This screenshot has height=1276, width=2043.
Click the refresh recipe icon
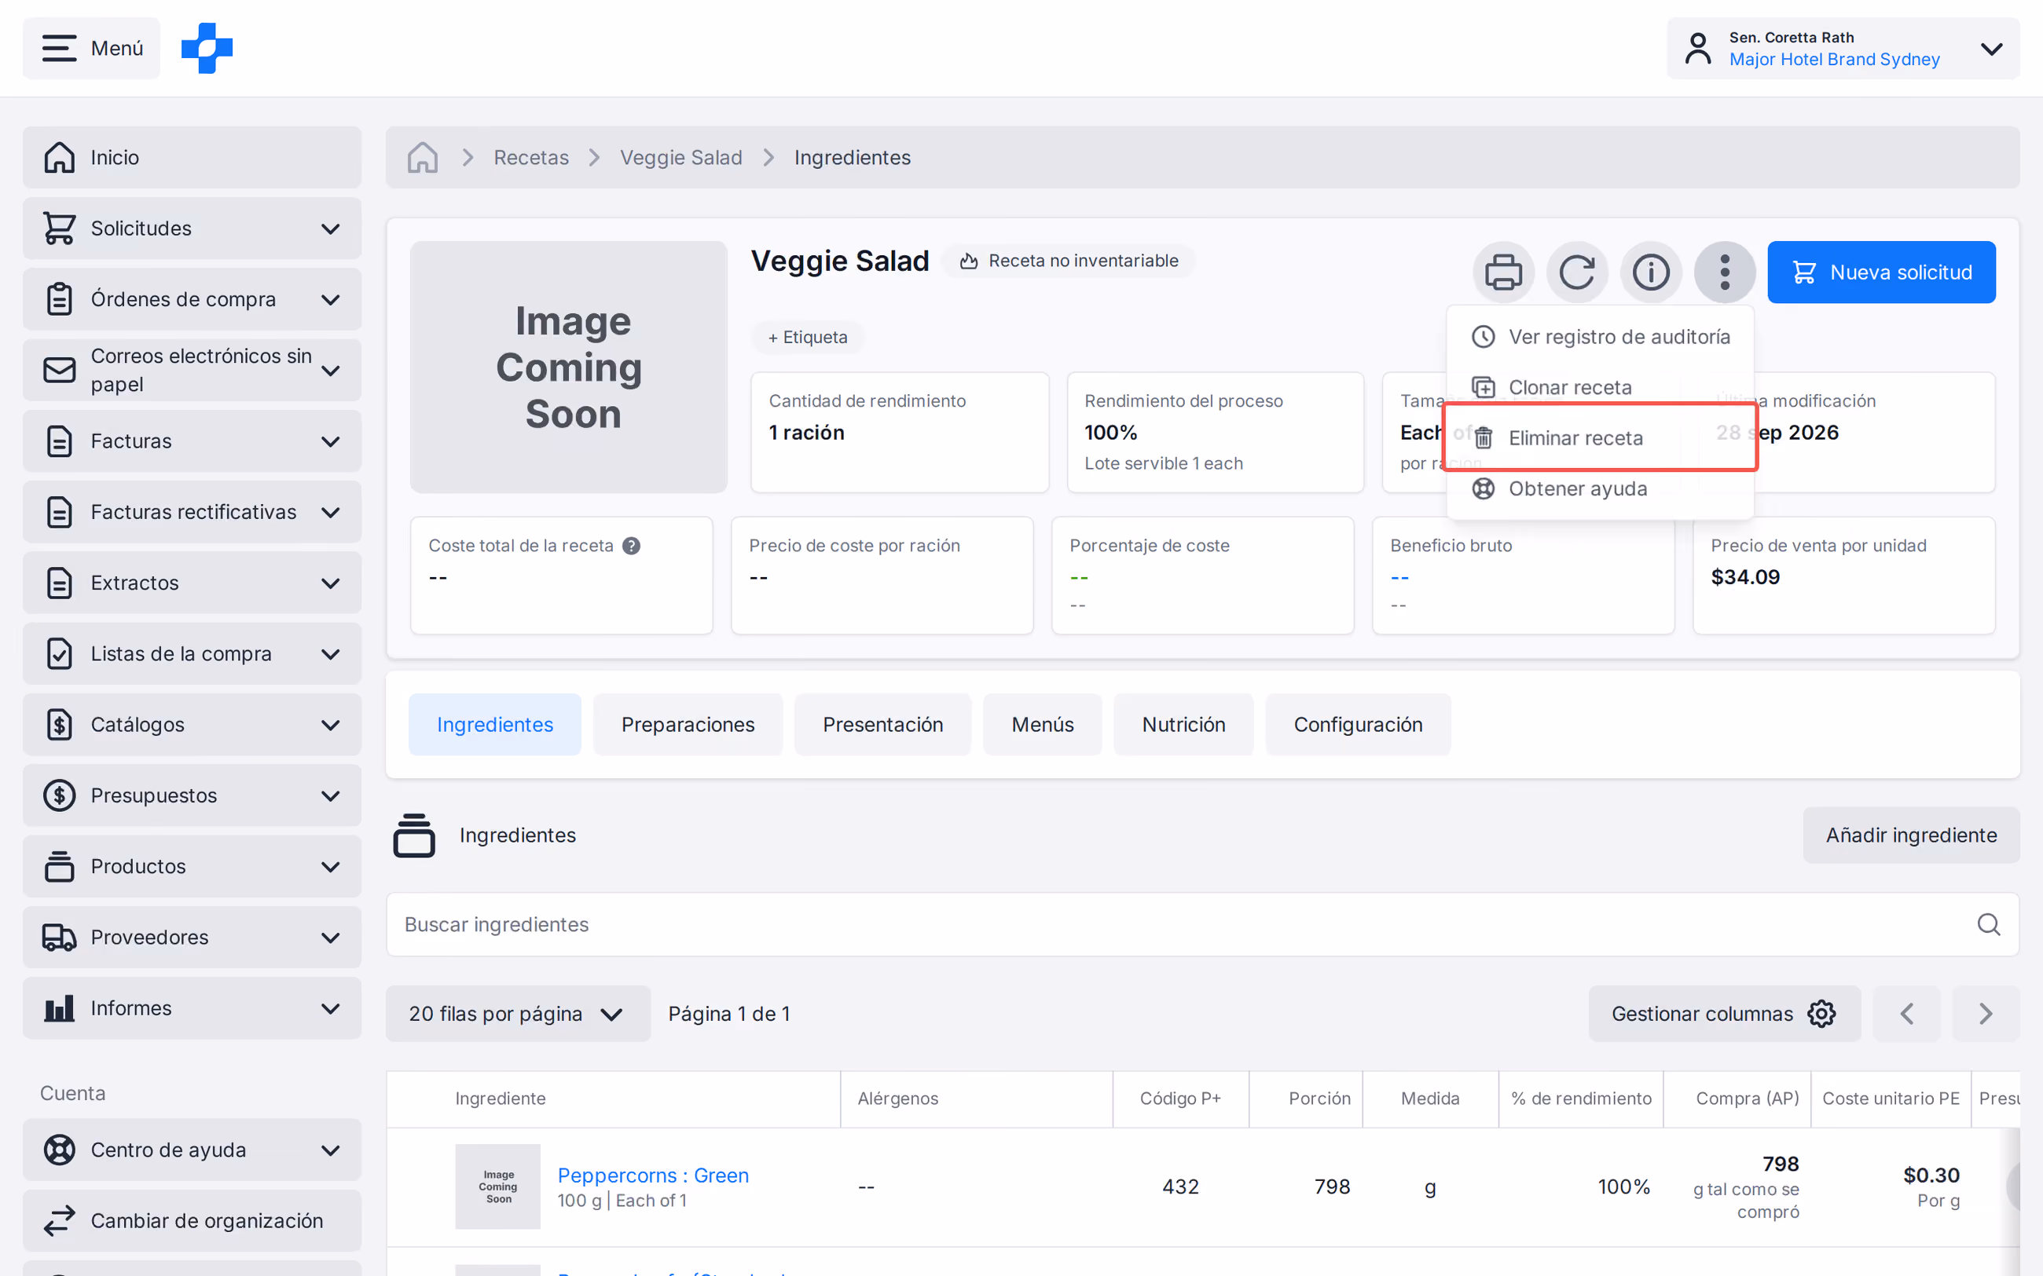(x=1576, y=272)
